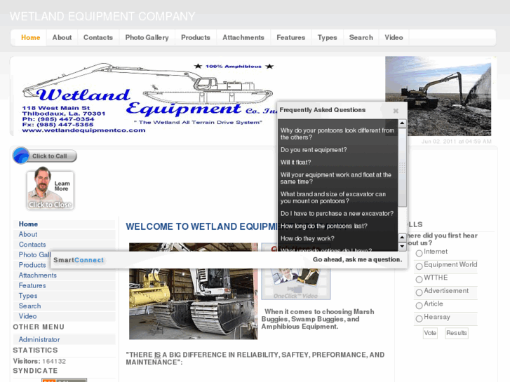Open About in the left sidebar menu

pos(64,234)
